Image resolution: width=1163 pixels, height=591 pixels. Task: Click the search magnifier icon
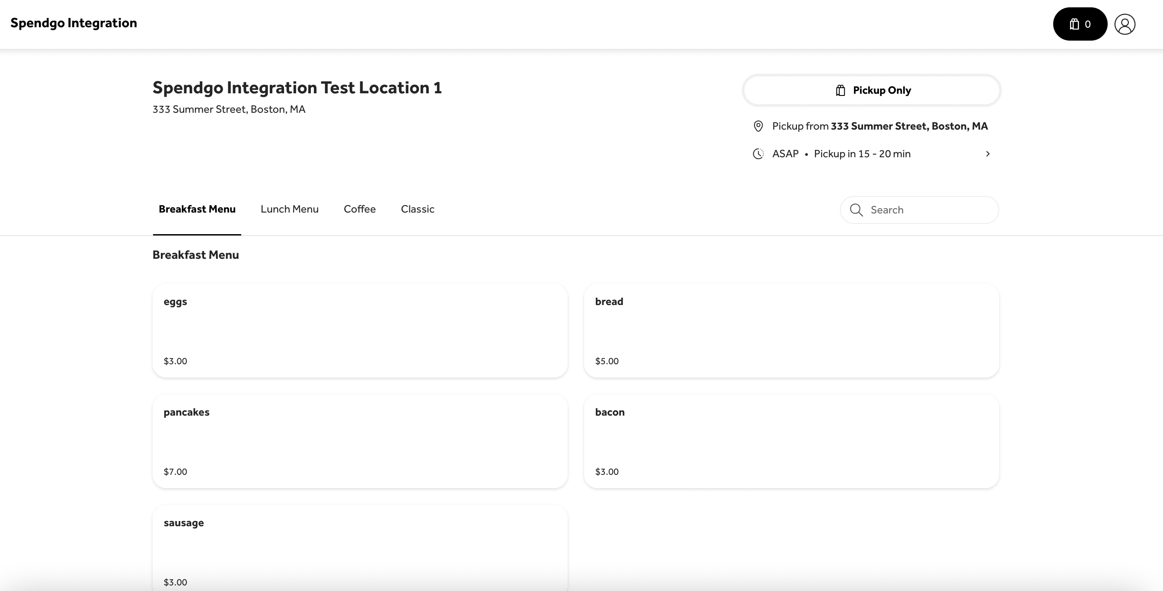coord(856,210)
